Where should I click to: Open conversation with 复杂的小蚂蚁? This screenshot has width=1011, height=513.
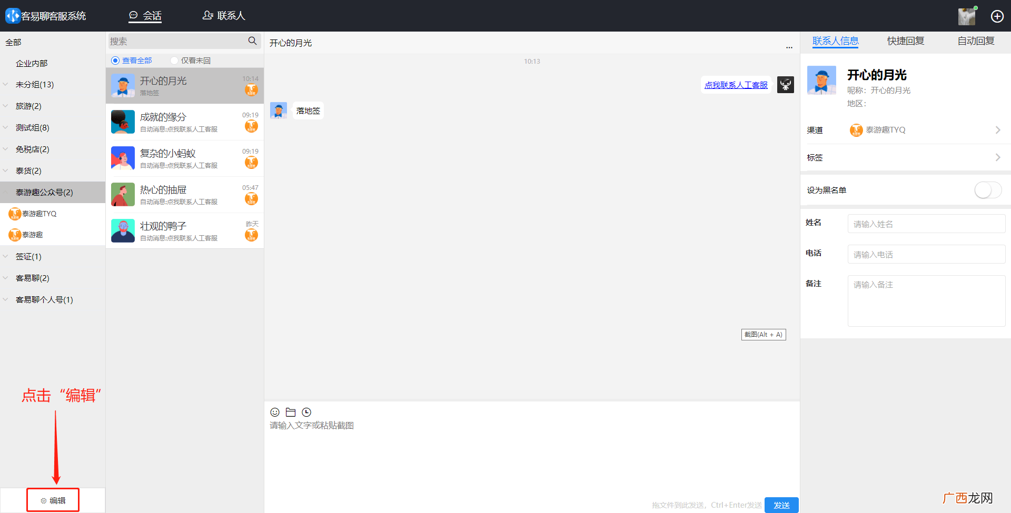click(185, 158)
